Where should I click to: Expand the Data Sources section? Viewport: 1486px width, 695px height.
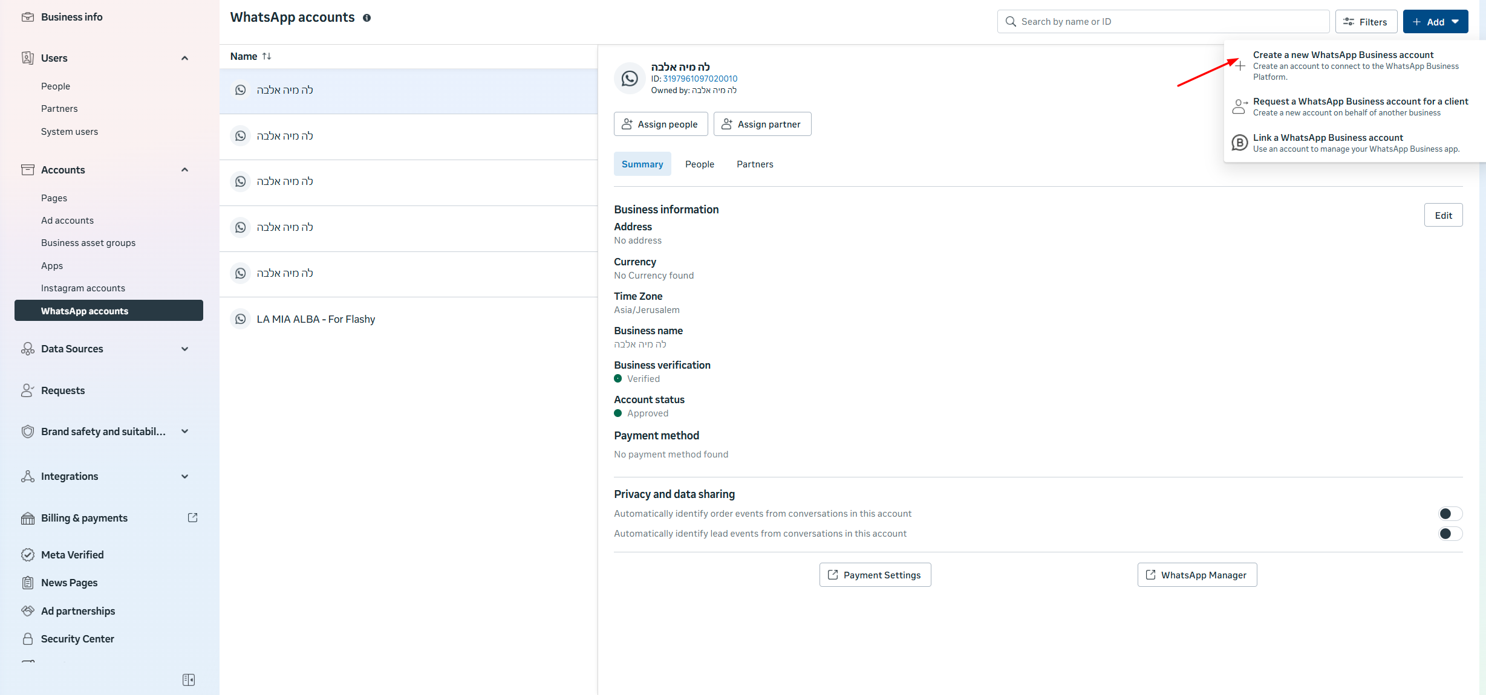185,349
